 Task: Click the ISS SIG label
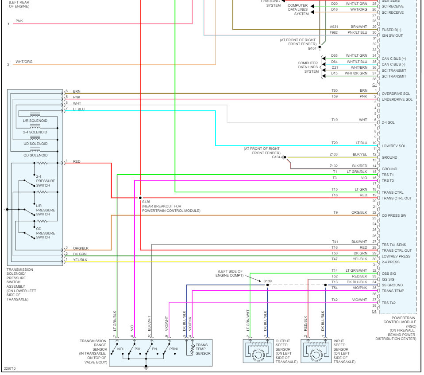[388, 279]
